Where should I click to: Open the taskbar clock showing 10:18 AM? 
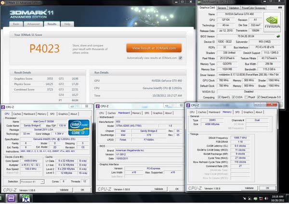point(277,198)
